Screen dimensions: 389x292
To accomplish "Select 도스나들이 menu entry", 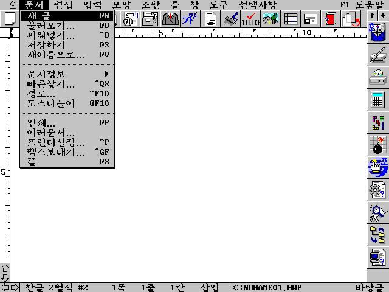I will (67, 103).
